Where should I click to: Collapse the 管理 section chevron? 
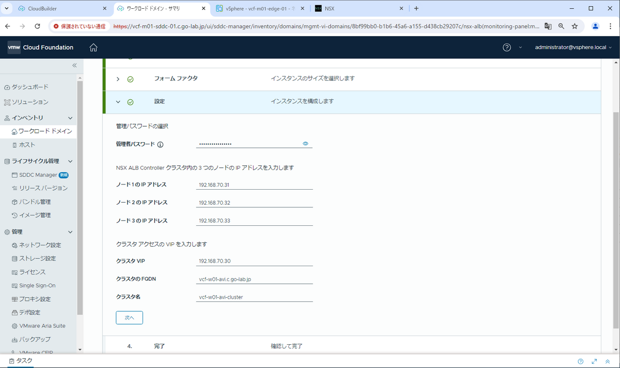pyautogui.click(x=70, y=232)
